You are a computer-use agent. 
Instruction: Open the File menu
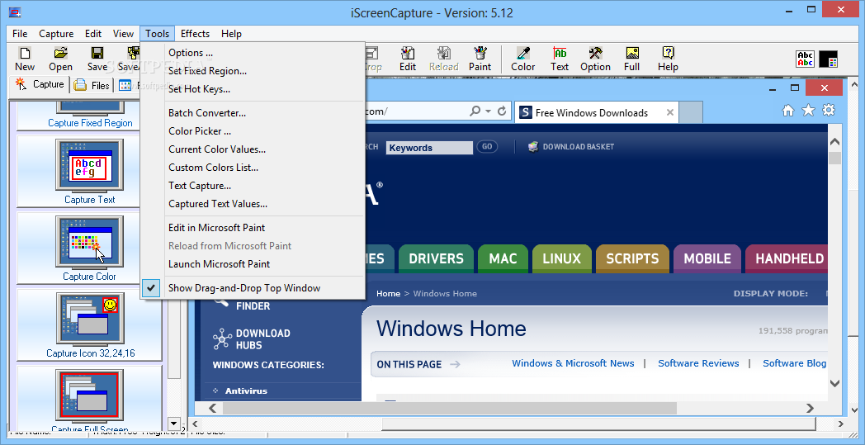[20, 34]
